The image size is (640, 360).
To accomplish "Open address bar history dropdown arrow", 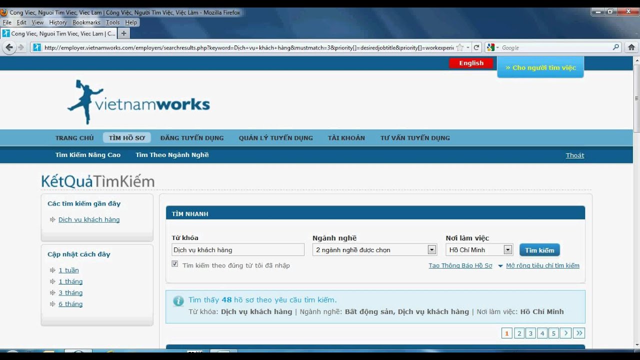I will 468,47.
